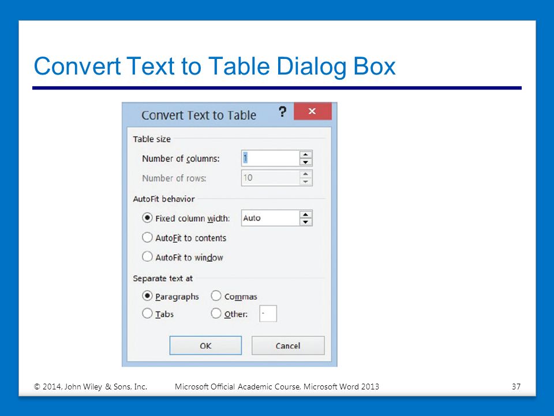
Task: Click the Help question mark icon
Action: [282, 112]
